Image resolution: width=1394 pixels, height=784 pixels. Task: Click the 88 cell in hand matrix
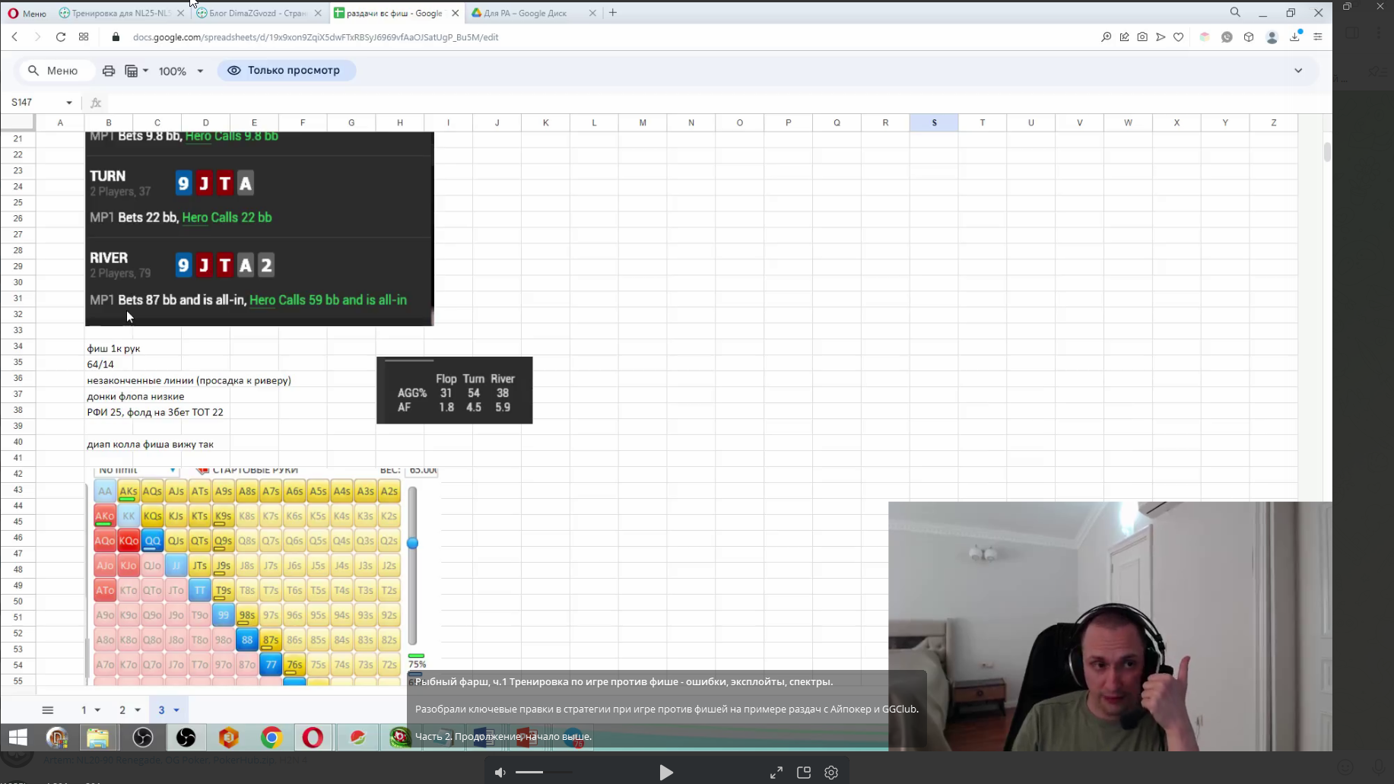point(247,640)
